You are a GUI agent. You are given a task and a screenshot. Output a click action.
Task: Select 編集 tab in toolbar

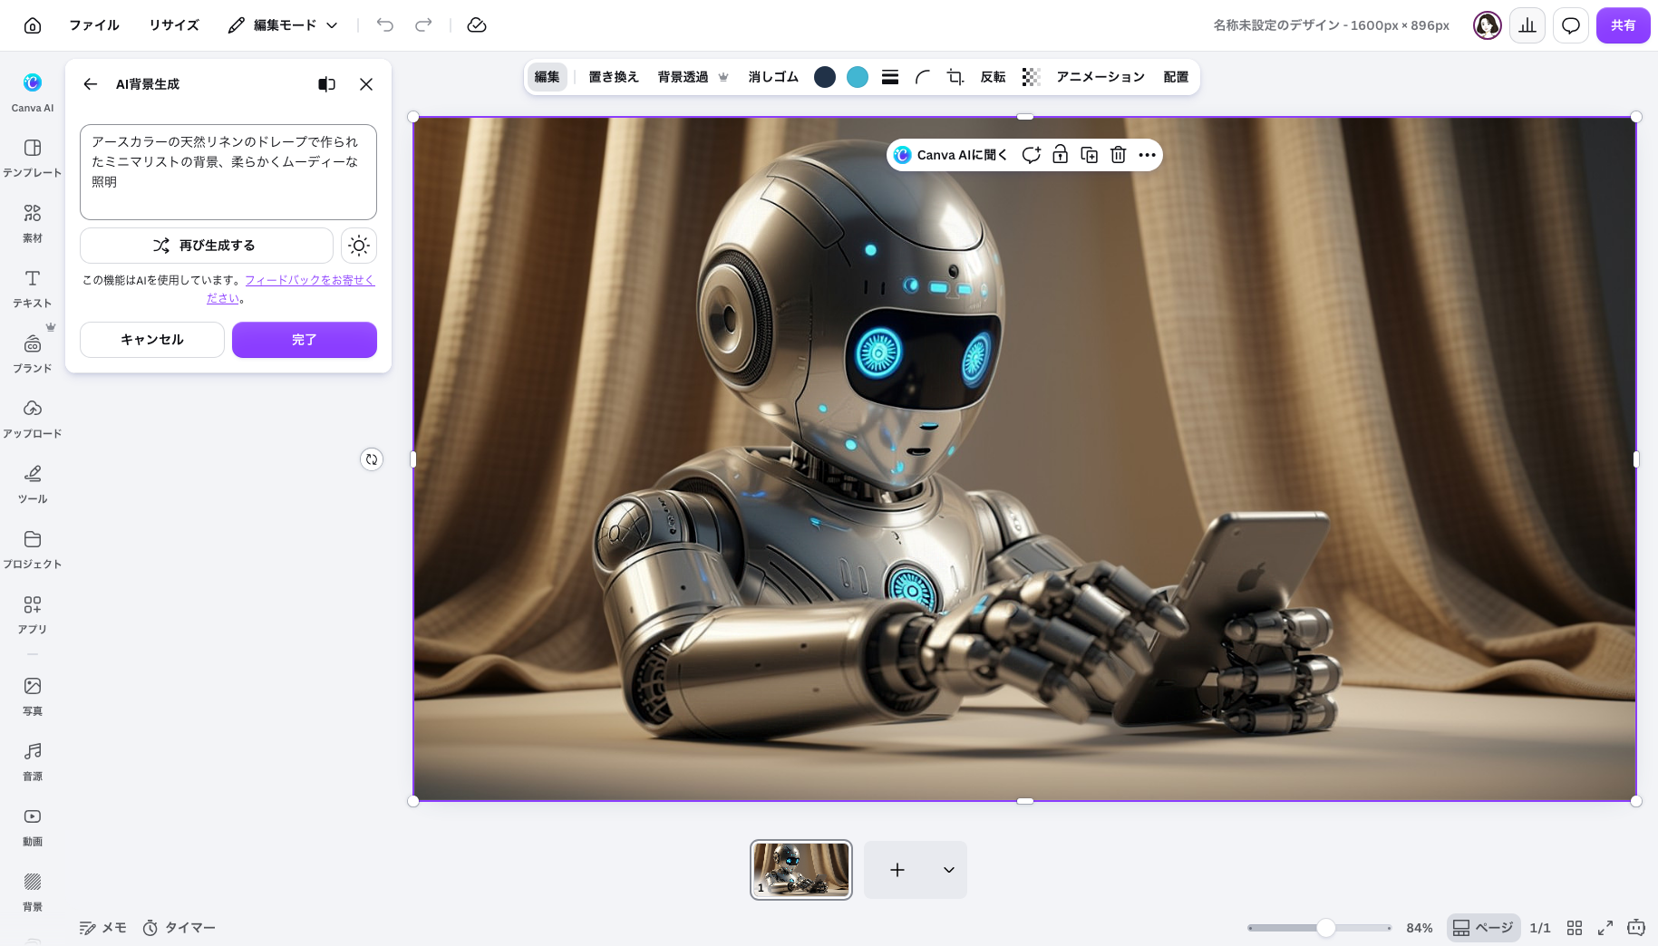click(548, 77)
